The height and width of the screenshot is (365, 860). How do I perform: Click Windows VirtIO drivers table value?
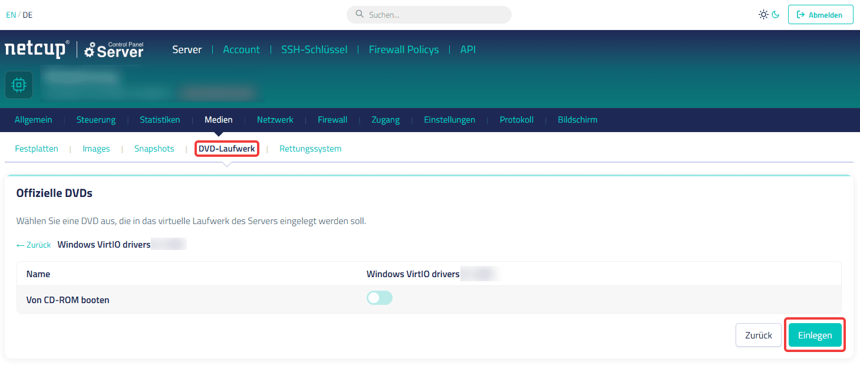point(413,274)
